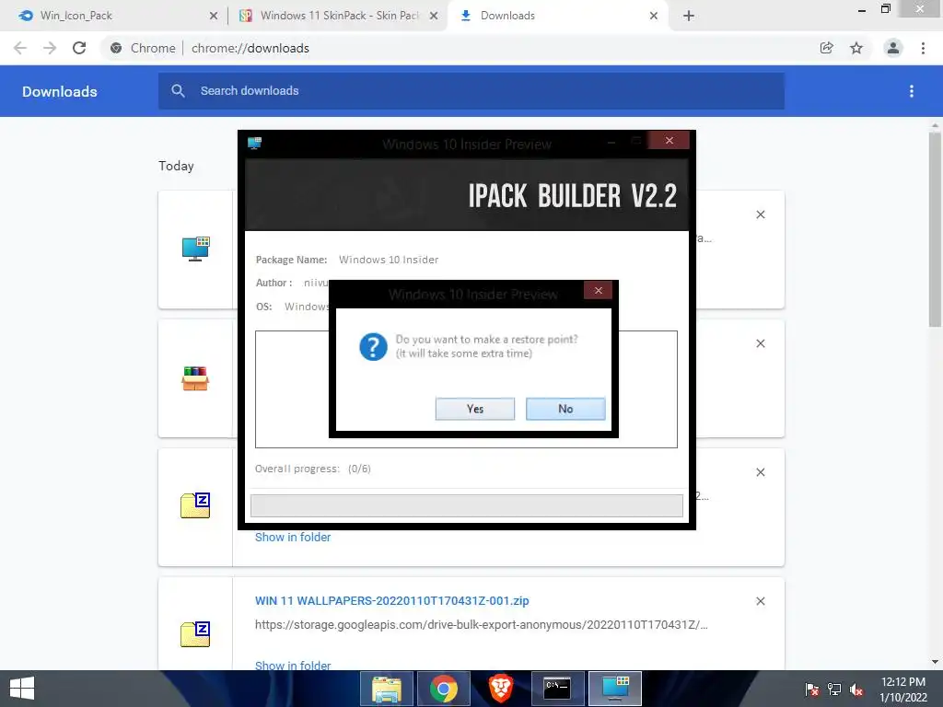Image resolution: width=943 pixels, height=707 pixels.
Task: Click the googleapis storage URL link
Action: coord(481,625)
